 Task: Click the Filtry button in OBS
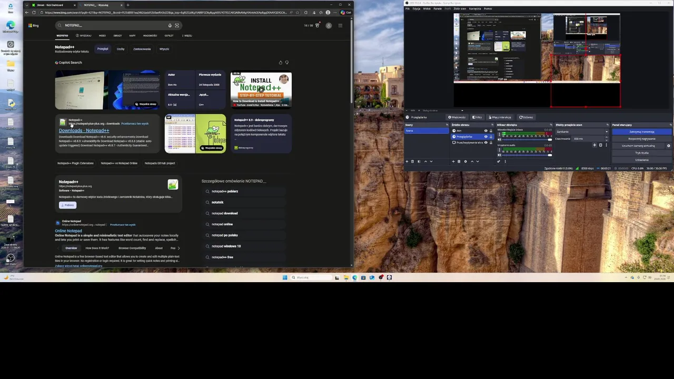(477, 117)
